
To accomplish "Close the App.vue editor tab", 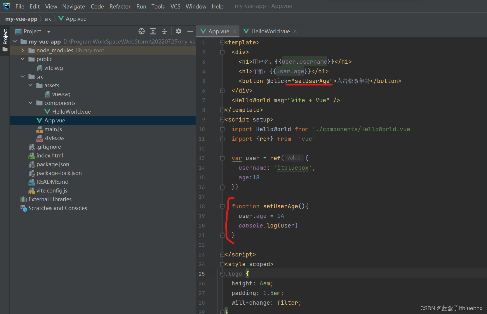I will click(x=234, y=31).
